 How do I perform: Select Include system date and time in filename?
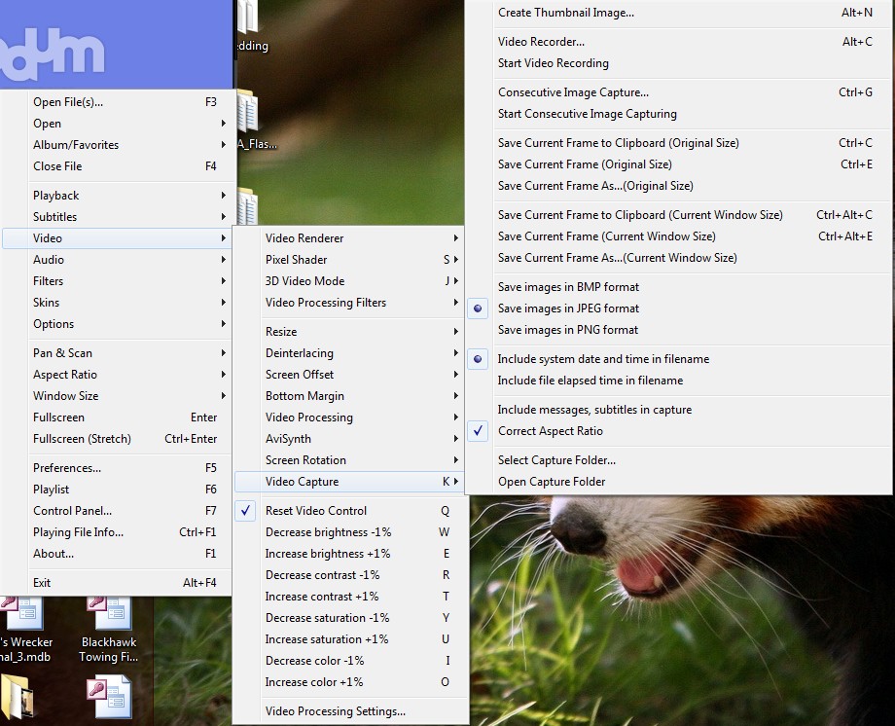[679, 359]
